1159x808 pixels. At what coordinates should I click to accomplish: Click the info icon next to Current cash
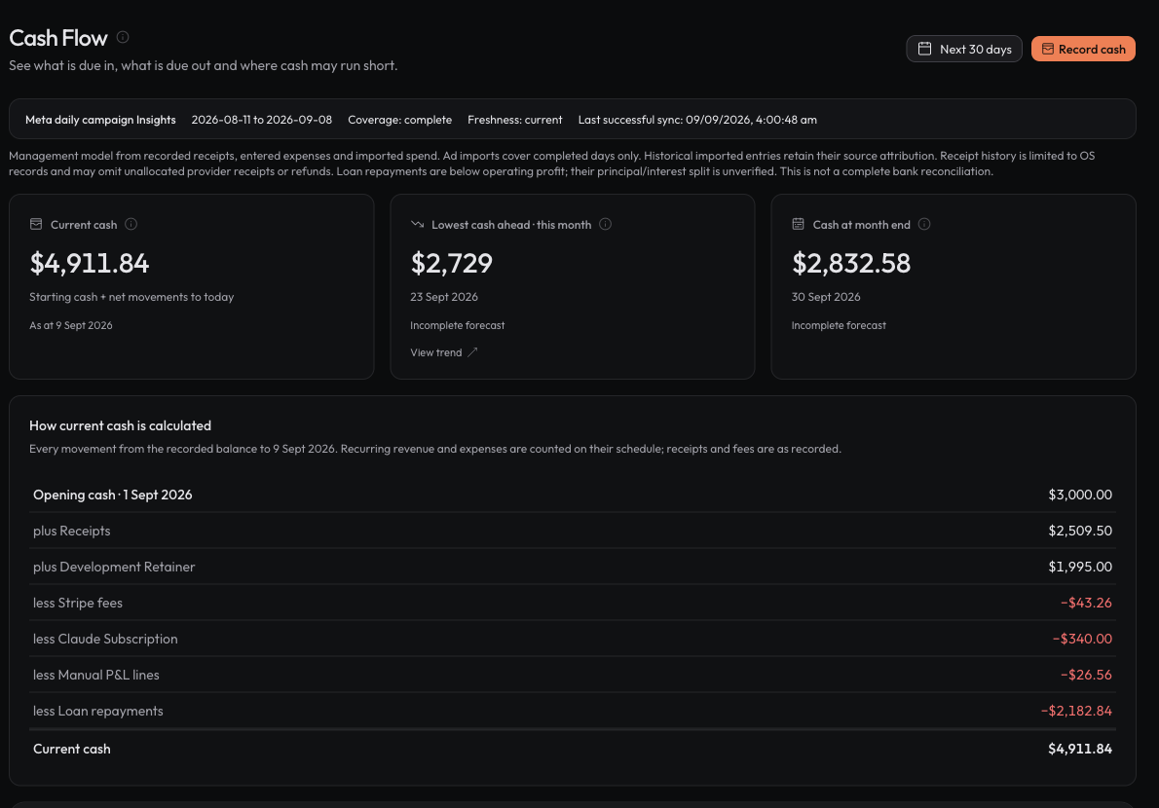pyautogui.click(x=131, y=224)
